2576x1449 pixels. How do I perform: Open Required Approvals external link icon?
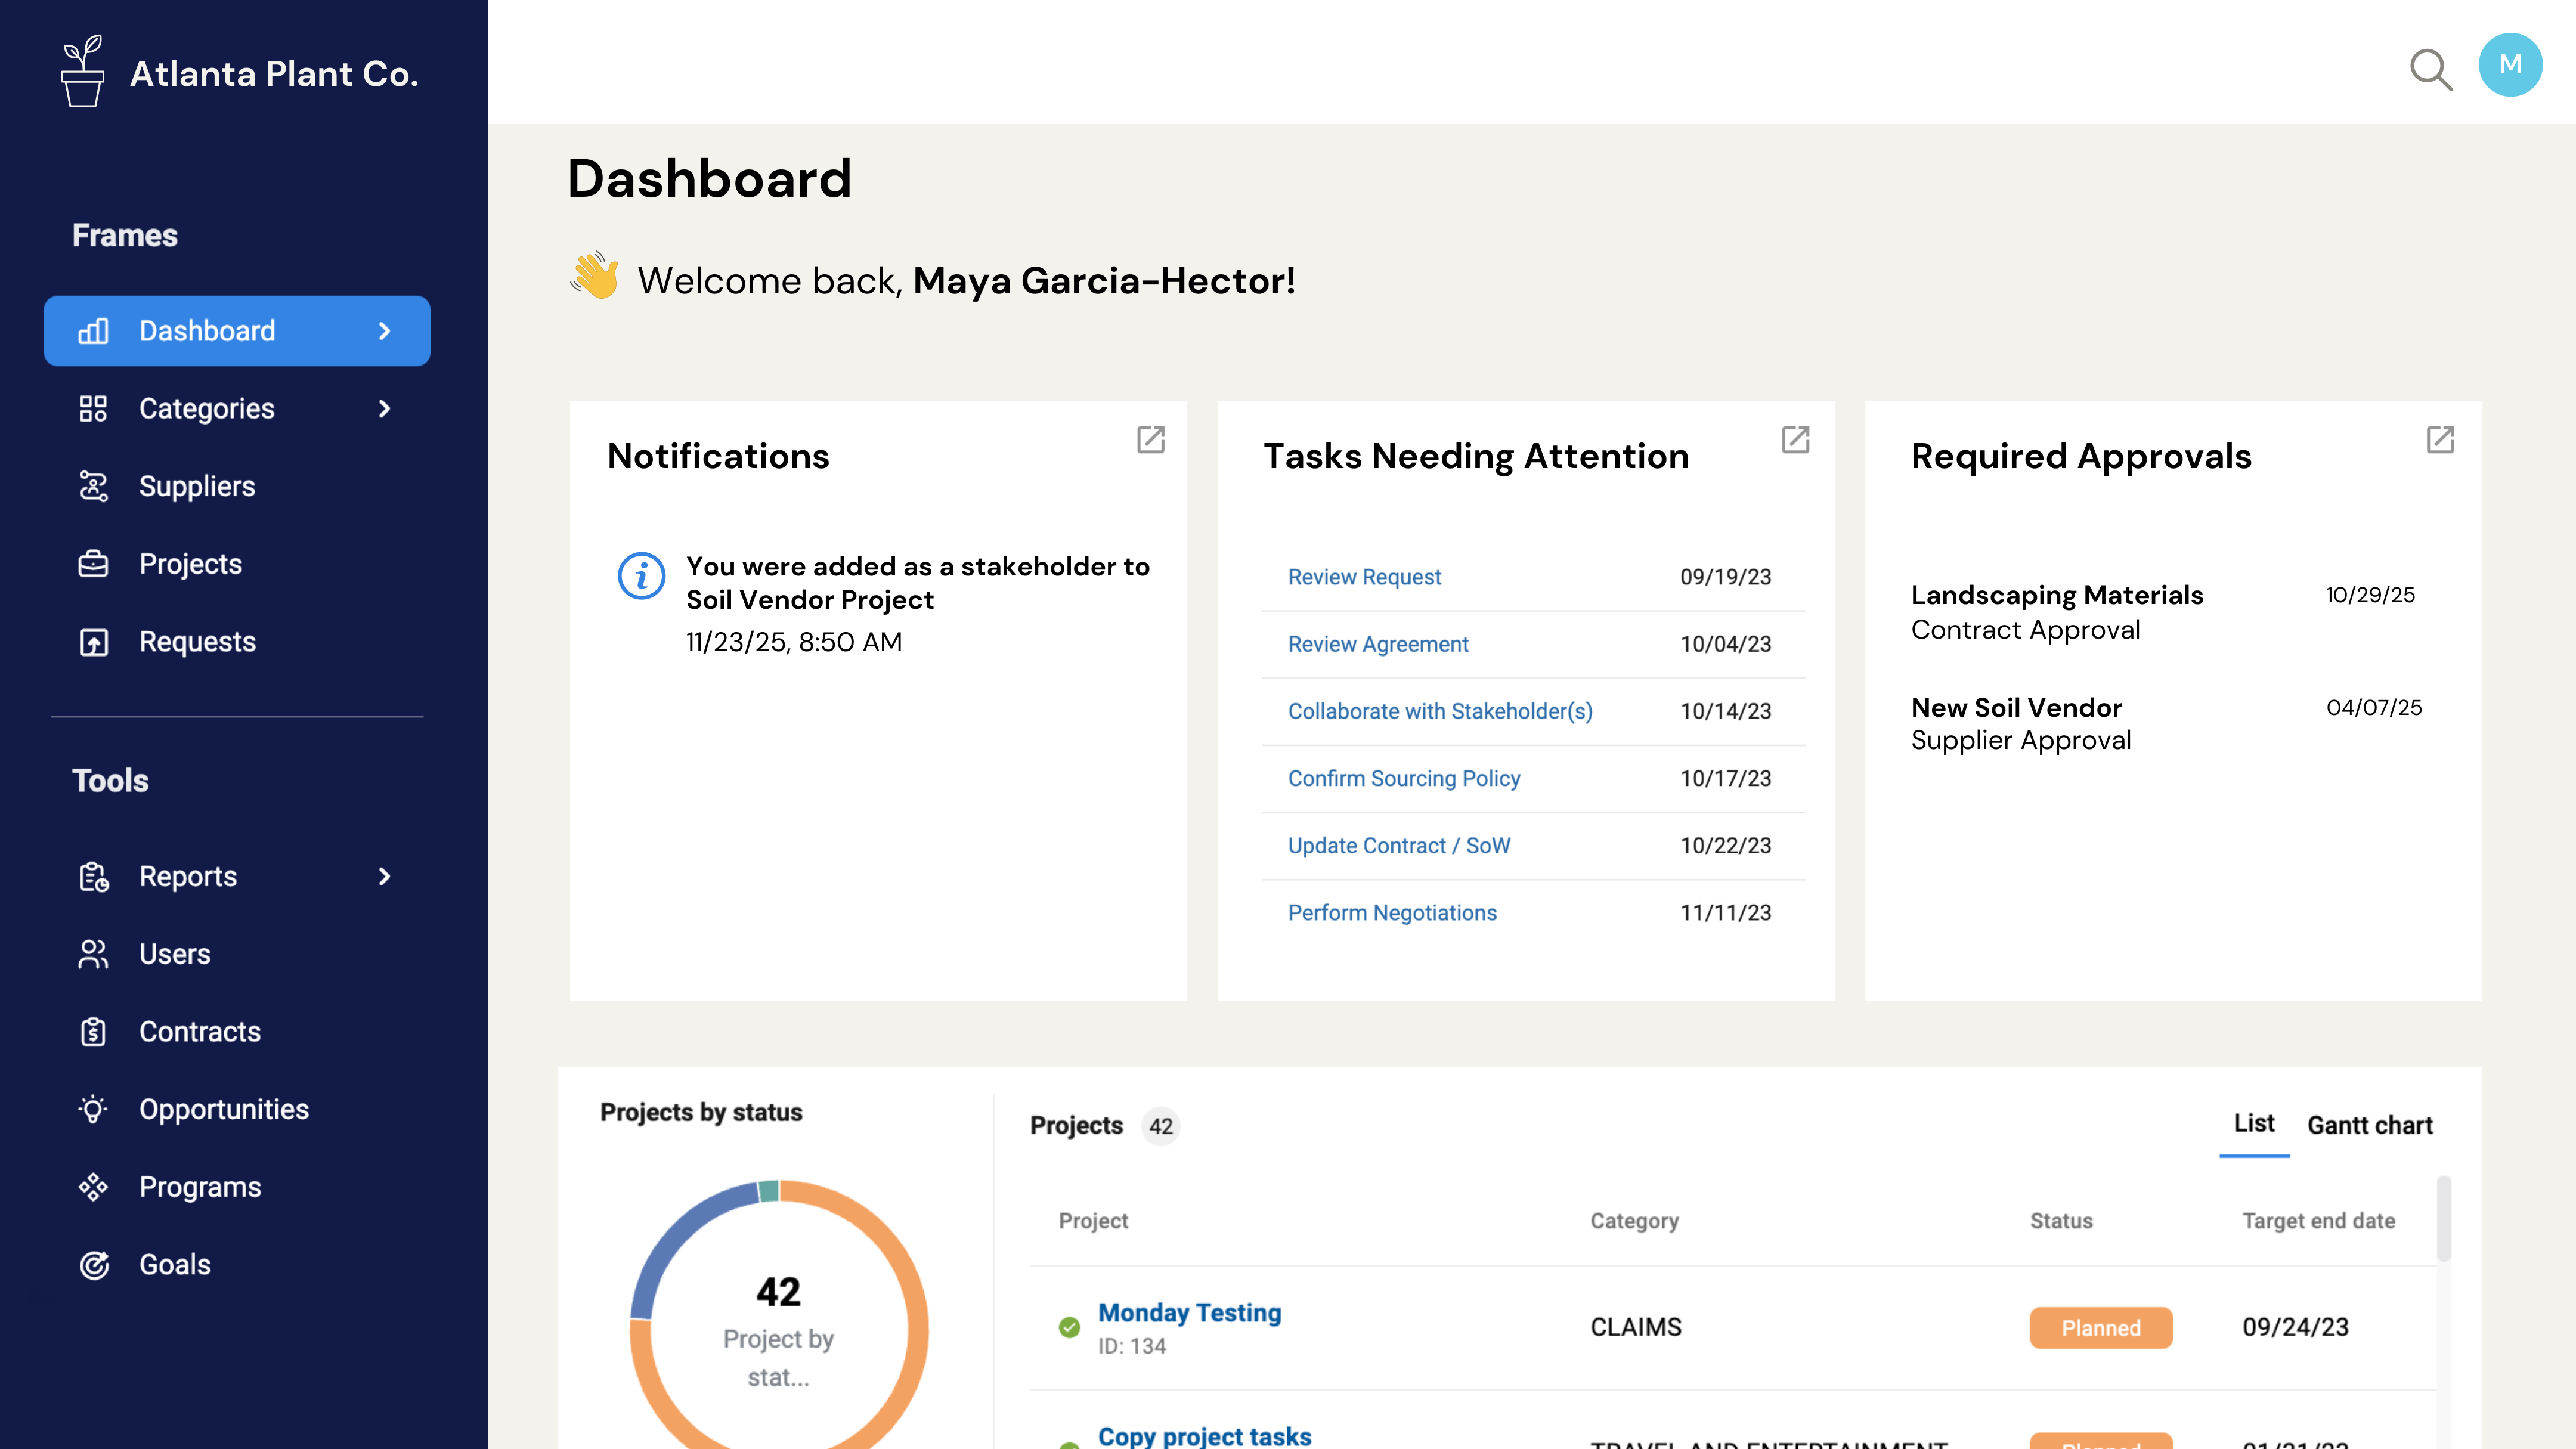click(2440, 440)
